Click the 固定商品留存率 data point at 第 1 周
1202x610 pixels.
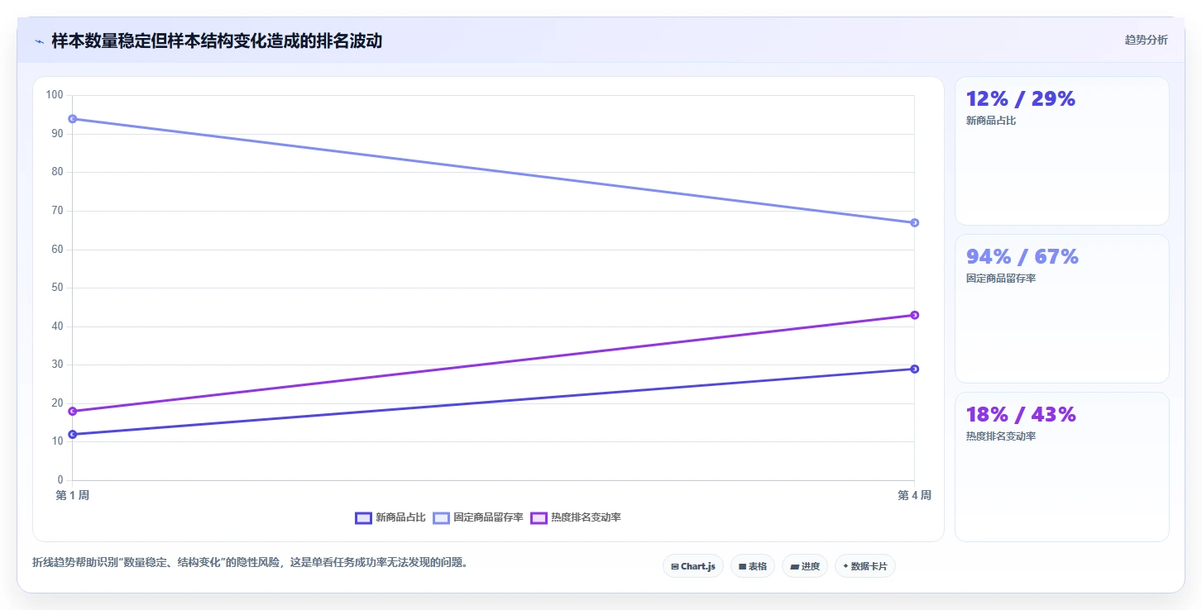[73, 119]
